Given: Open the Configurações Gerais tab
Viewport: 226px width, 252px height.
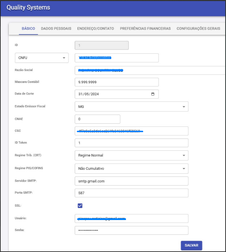Looking at the screenshot, I should [198, 28].
